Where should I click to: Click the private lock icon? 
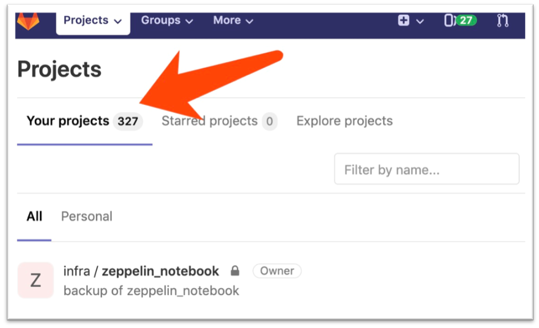click(235, 271)
